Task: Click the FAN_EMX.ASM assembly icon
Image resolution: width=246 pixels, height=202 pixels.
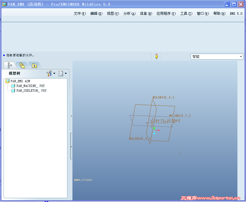Action: 7,81
